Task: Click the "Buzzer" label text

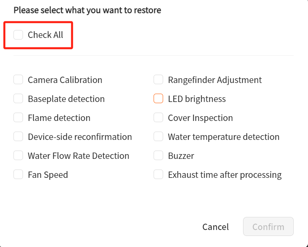Action: (x=181, y=156)
